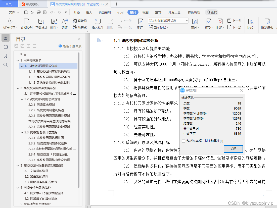Collapse the 3 equipment selection and configuration section
Image resolution: width=277 pixels, height=208 pixels.
point(18,166)
